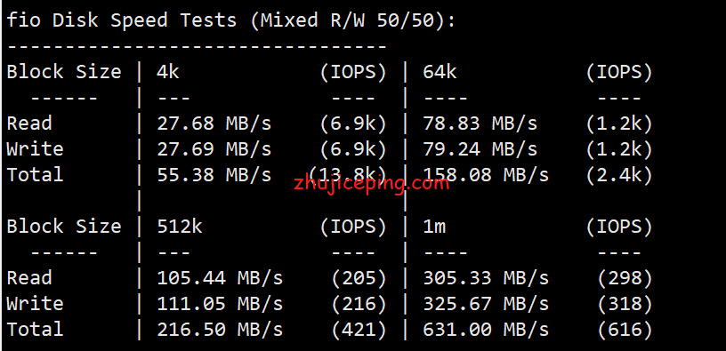Click the 325.67 MB/s 1m write value
This screenshot has width=726, height=351.
click(x=486, y=304)
